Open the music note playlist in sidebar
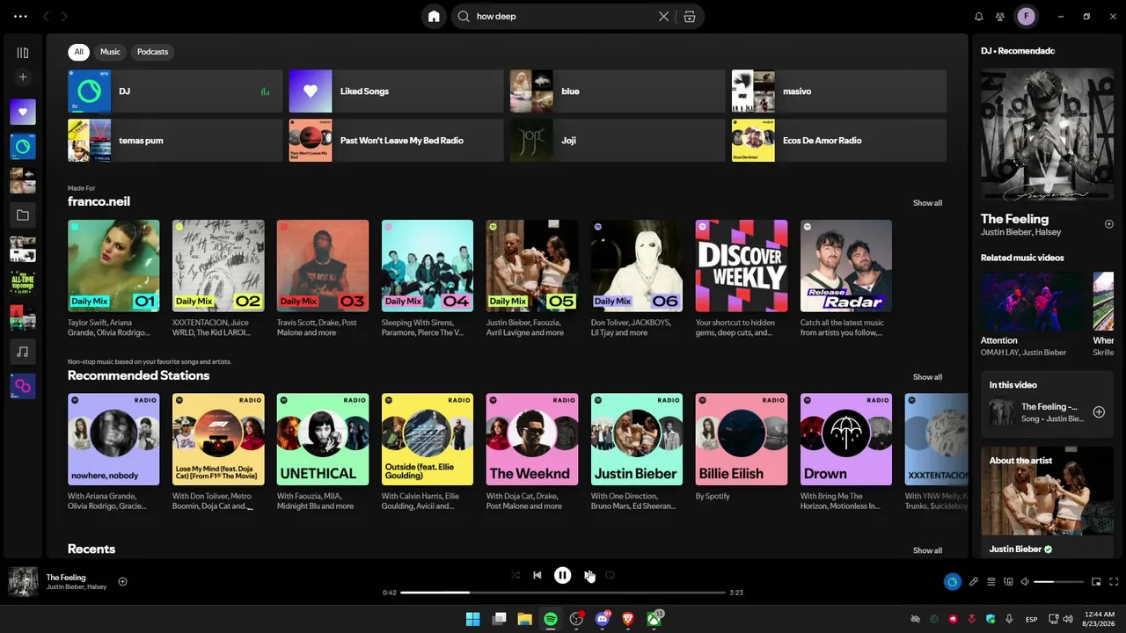The width and height of the screenshot is (1126, 633). [x=23, y=352]
